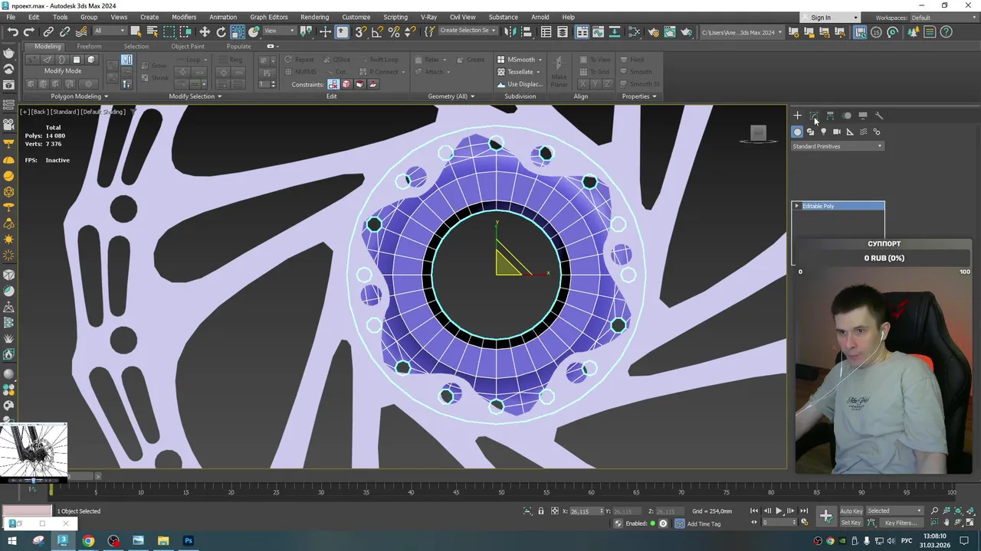Screen dimensions: 981x551
Task: Activate the Select and Scale tool
Action: pos(238,31)
